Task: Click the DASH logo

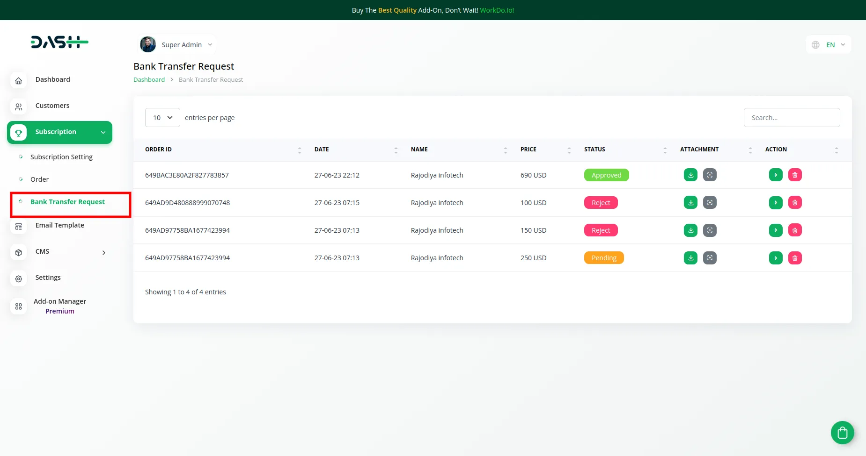Action: click(59, 42)
